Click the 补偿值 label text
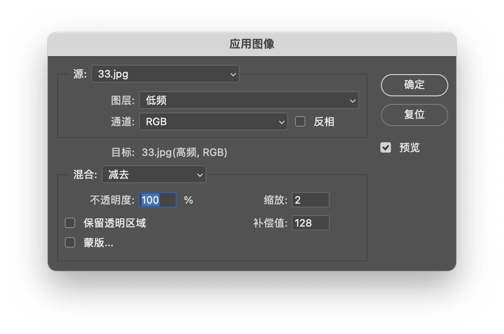Viewport: 504px width, 334px height. coord(270,223)
